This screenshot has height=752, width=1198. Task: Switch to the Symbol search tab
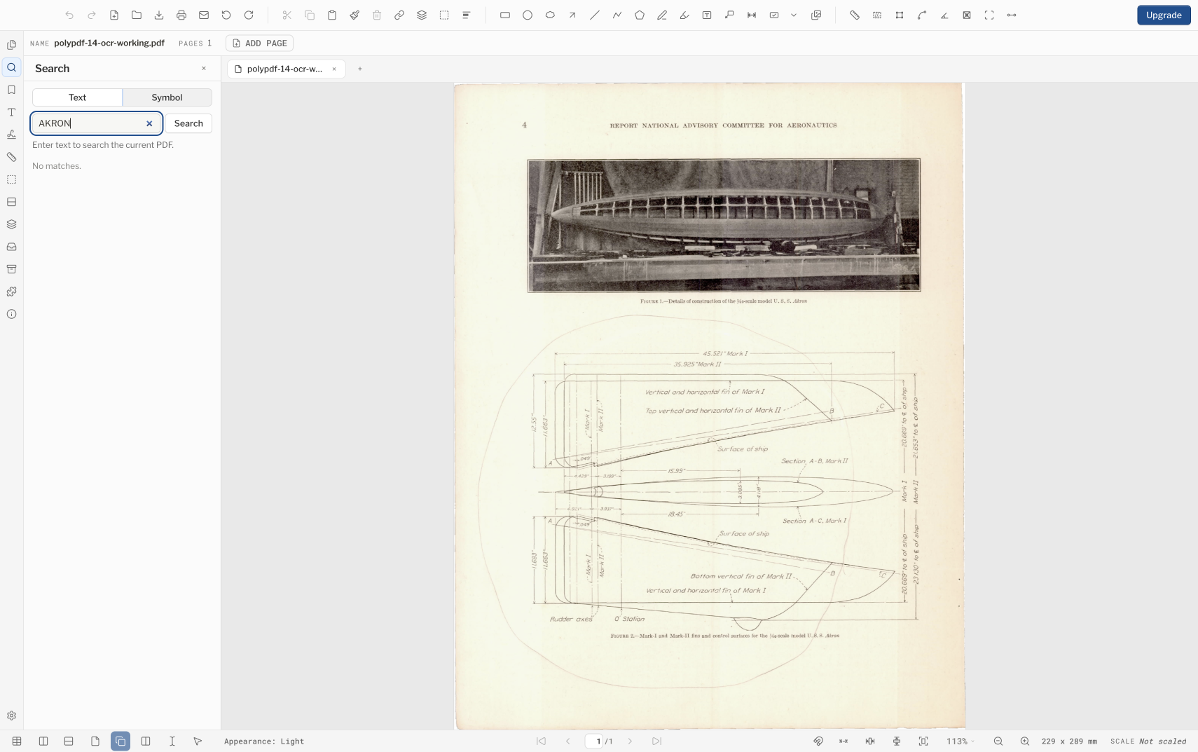click(167, 97)
